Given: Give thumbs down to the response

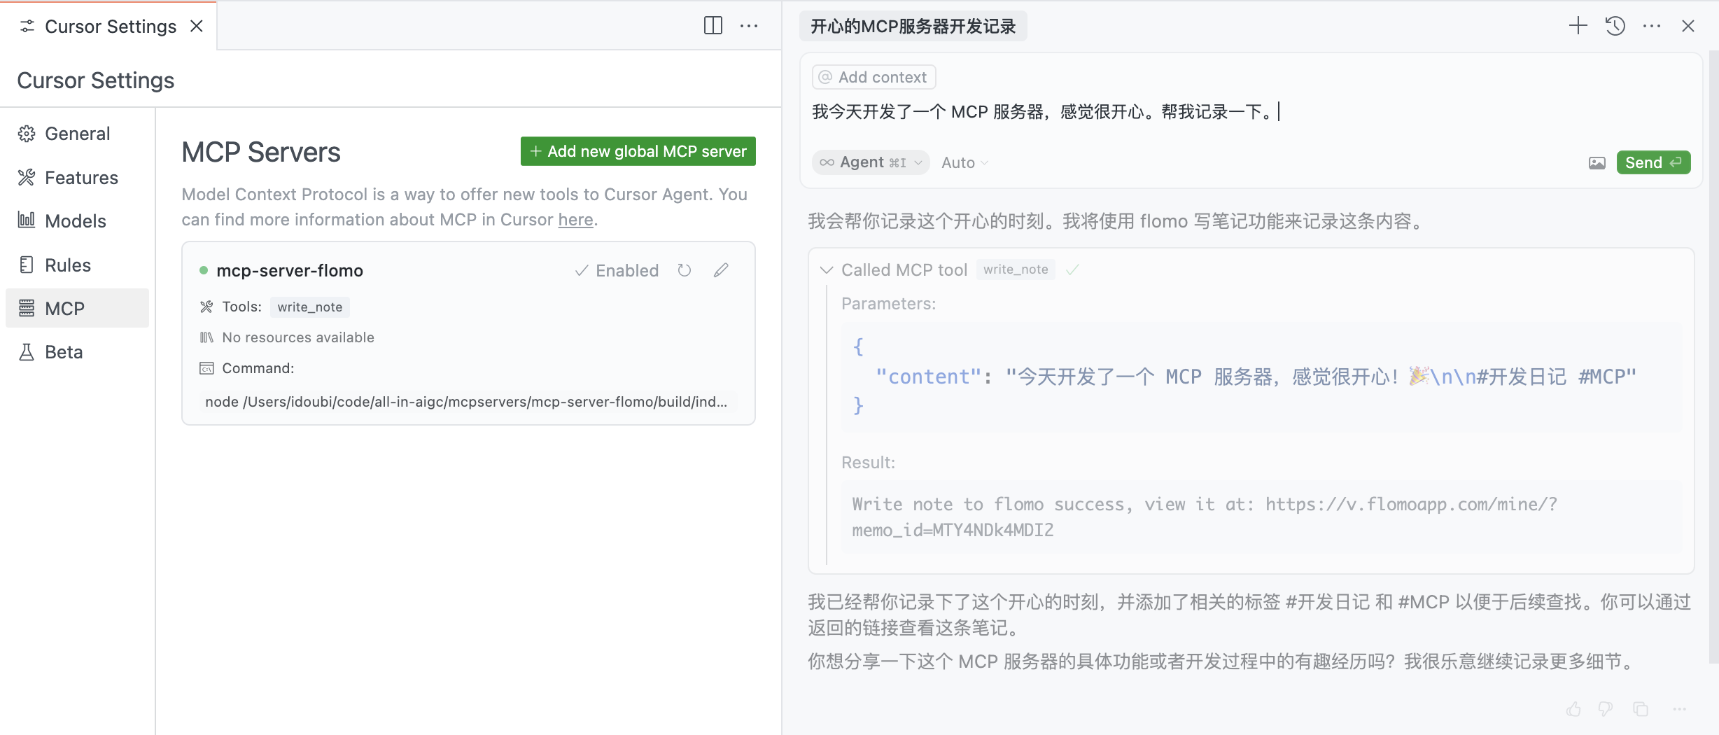Looking at the screenshot, I should pos(1606,709).
